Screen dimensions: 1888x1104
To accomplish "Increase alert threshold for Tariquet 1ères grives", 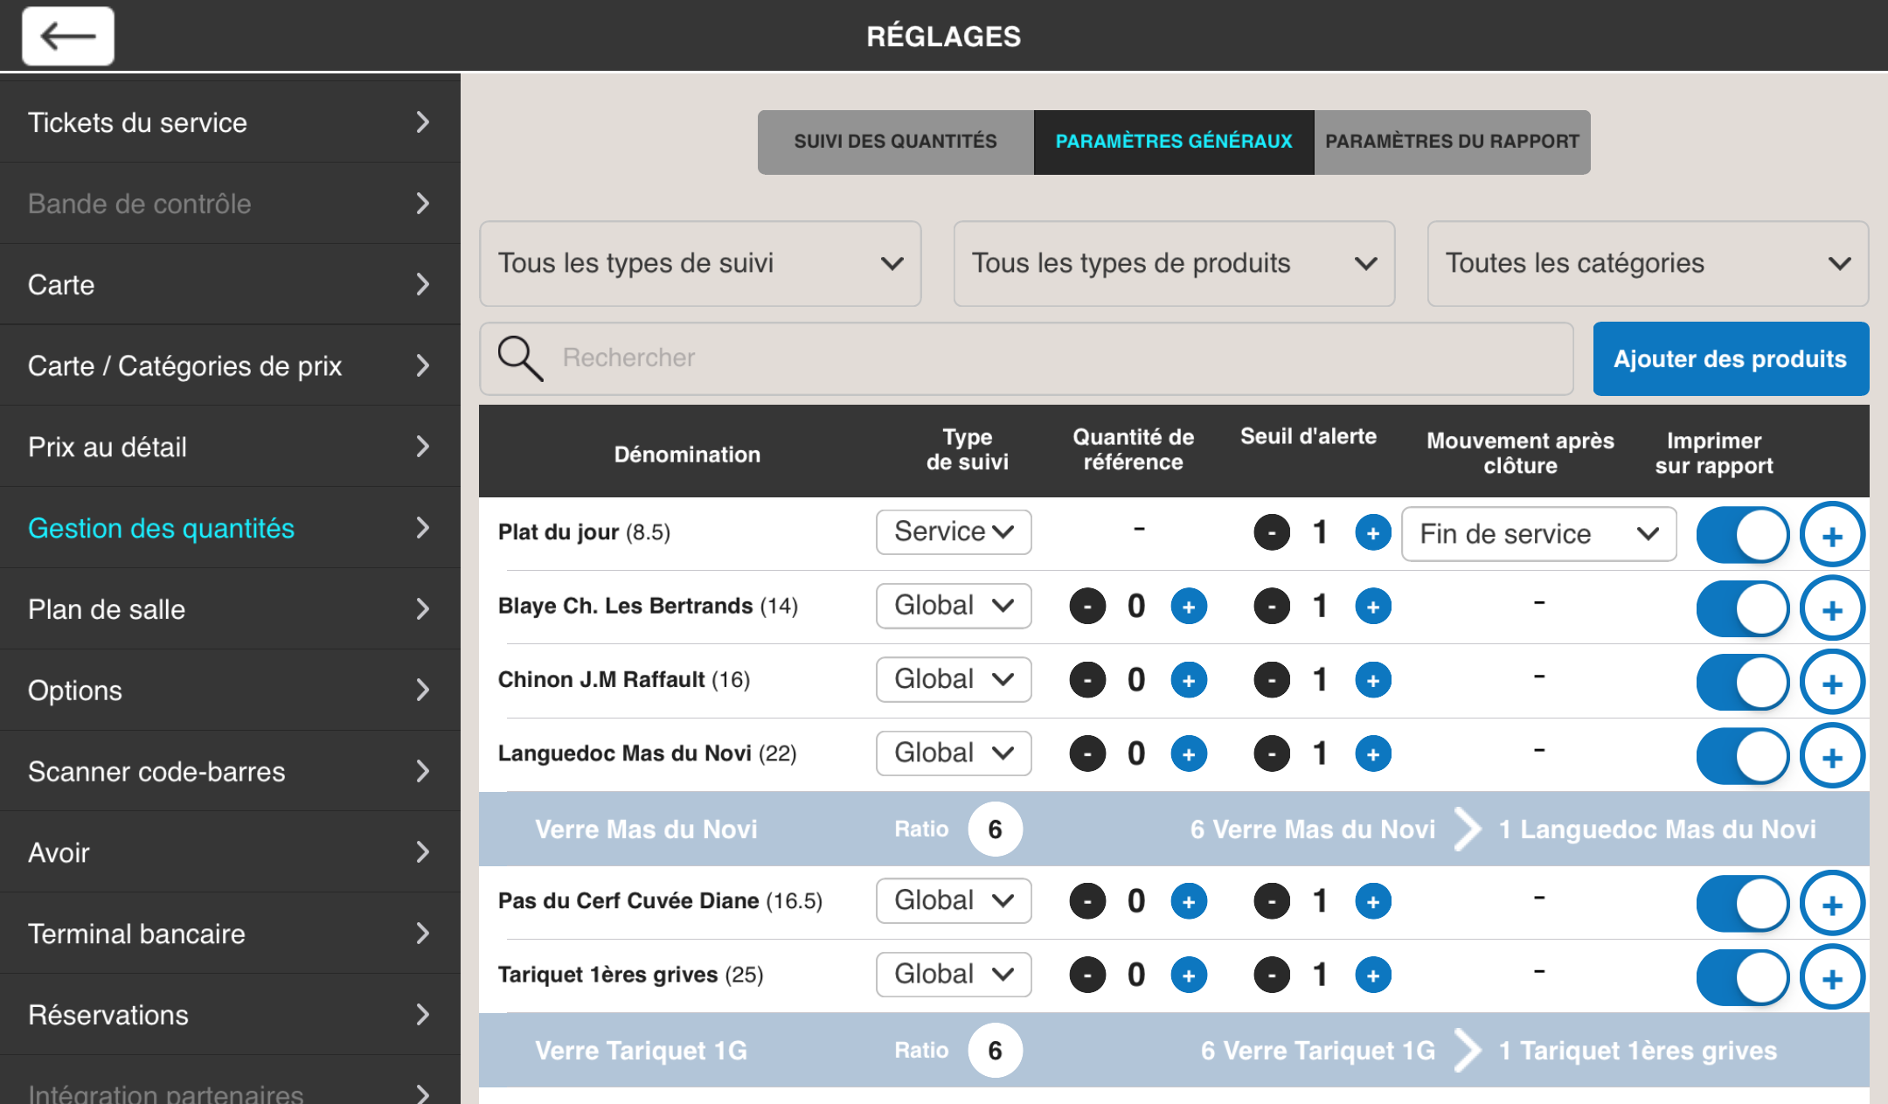I will (1372, 975).
